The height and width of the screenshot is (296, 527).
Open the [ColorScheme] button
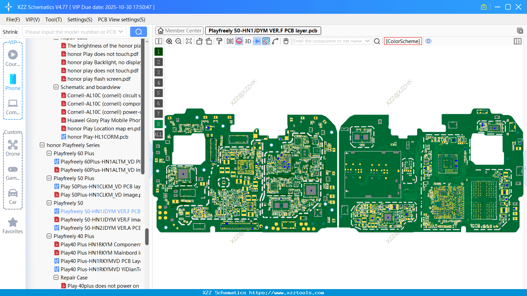point(403,41)
